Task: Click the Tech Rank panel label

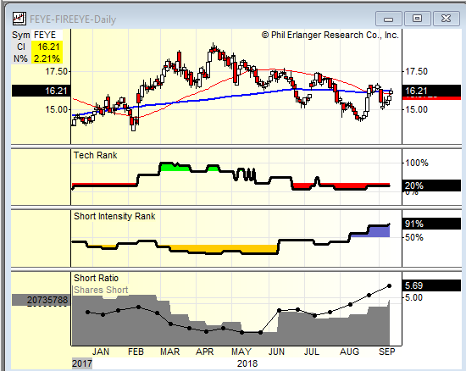Action: pos(96,155)
